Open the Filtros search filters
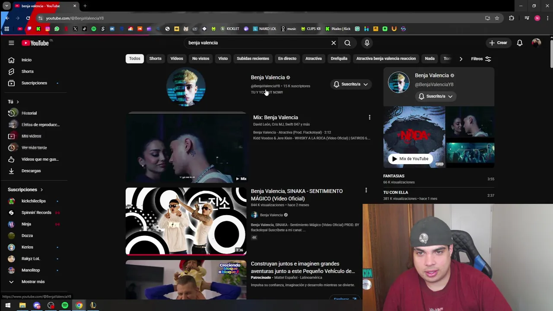This screenshot has width=553, height=311. coord(481,59)
